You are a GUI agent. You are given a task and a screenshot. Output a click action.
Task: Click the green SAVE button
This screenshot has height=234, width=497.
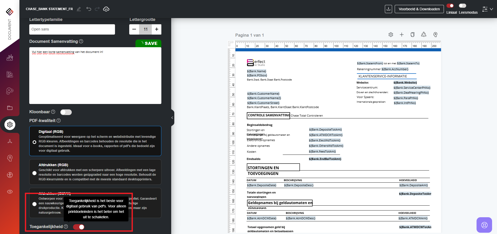tap(148, 43)
